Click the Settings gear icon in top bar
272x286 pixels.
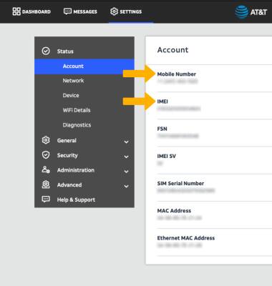click(x=114, y=11)
